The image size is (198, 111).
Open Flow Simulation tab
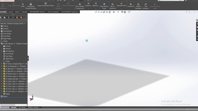pos(53,12)
